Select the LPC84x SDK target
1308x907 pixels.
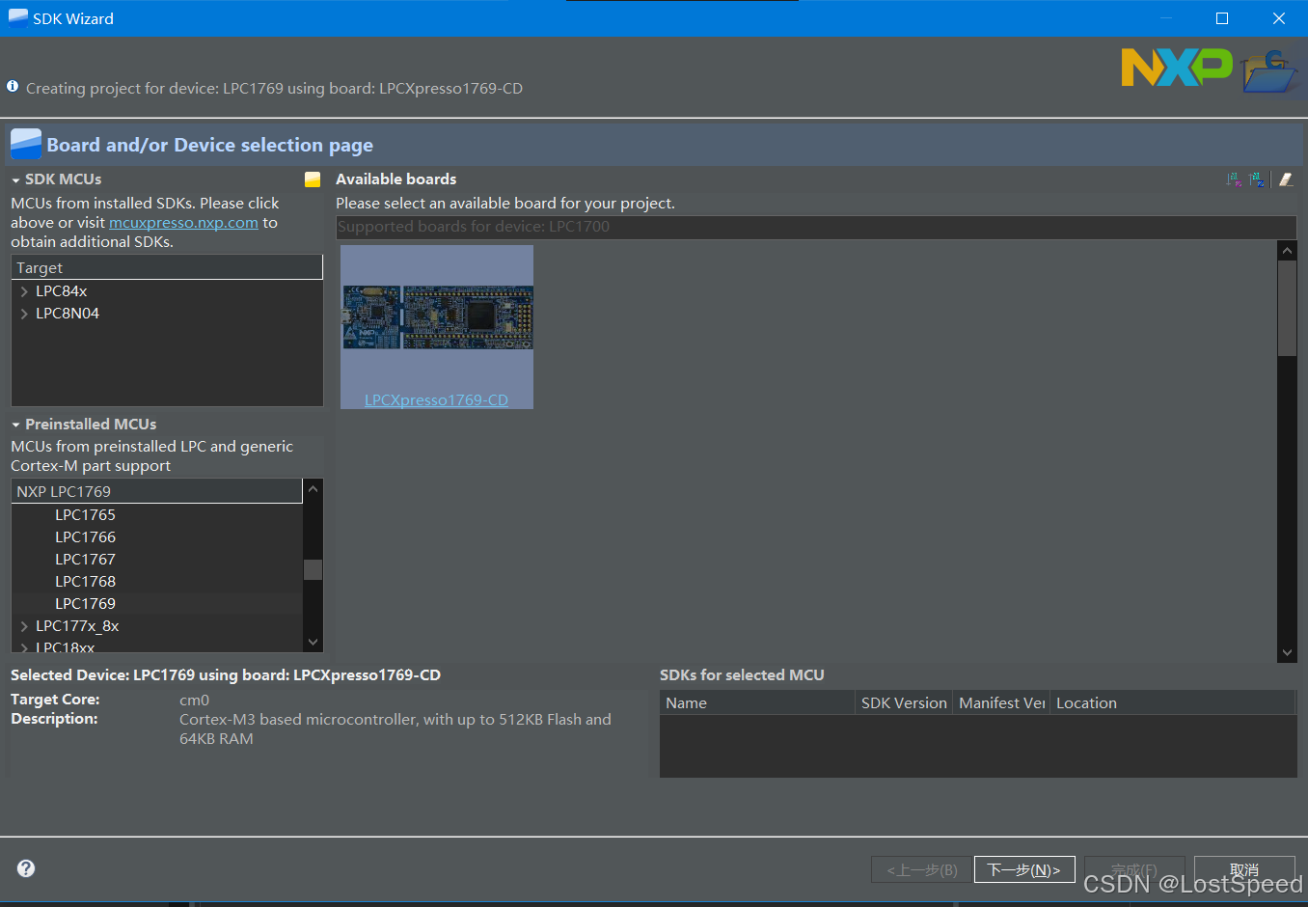(61, 291)
